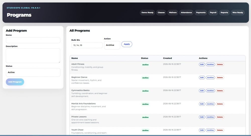The image size is (251, 136).
Task: Click the Programs page title
Action: (19, 15)
